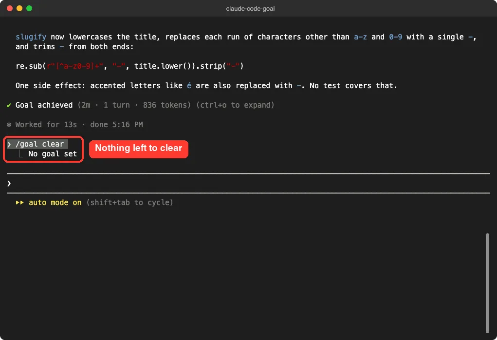Screen dimensions: 497x340
Task: Click the claude-code-goal window title
Action: [x=250, y=9]
